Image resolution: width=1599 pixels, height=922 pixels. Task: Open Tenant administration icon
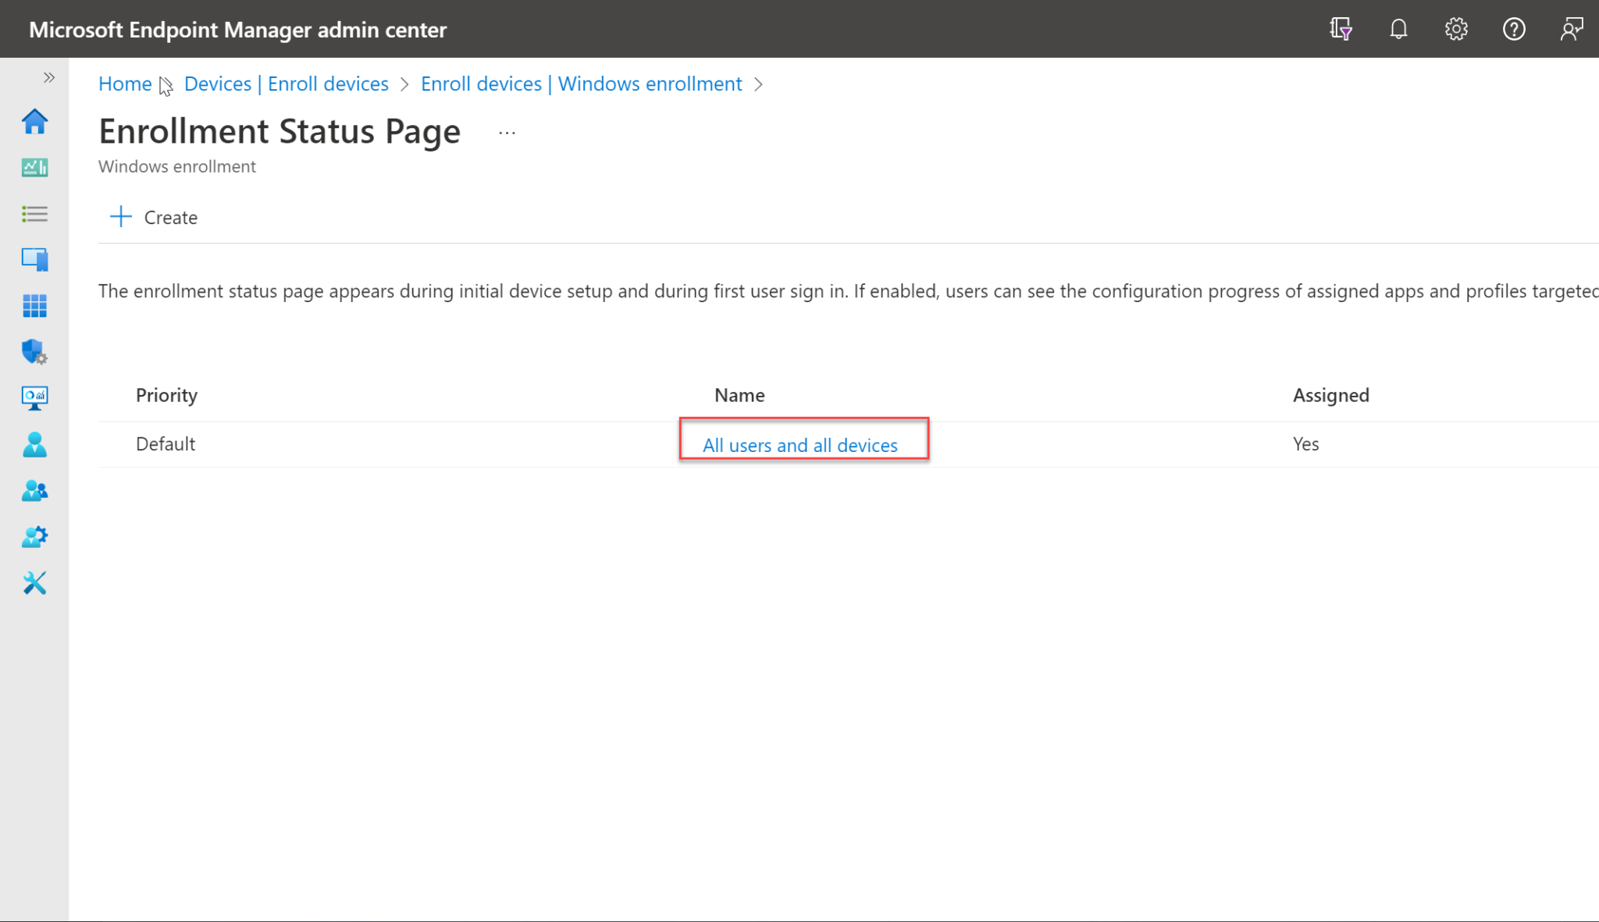(x=34, y=536)
